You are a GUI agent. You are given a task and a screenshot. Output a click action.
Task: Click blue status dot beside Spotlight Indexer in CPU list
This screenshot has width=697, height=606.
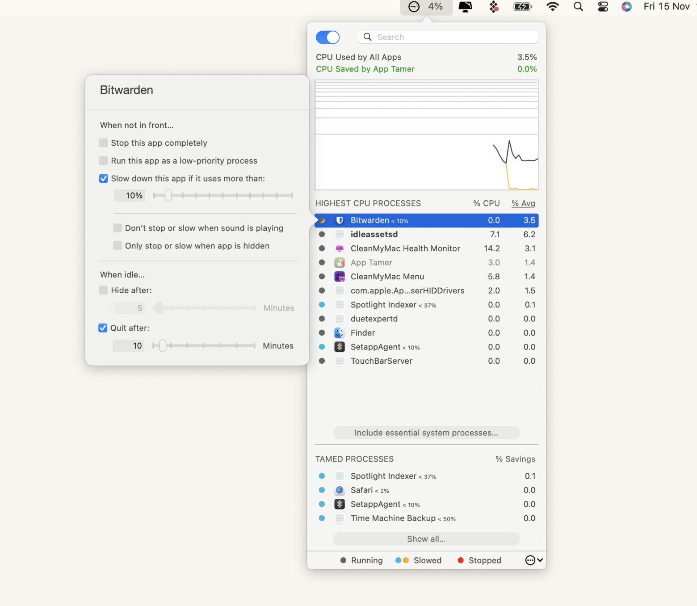click(x=322, y=305)
